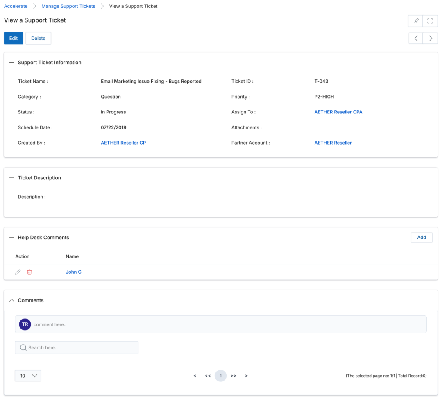This screenshot has height=399, width=440.
Task: Click the Delete button
Action: (x=38, y=39)
